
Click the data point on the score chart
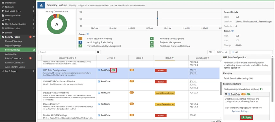point(158,18)
